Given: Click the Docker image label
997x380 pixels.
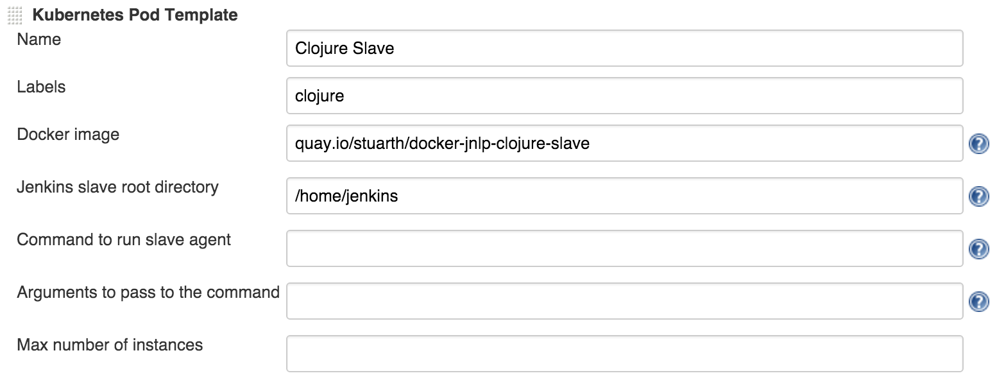Looking at the screenshot, I should pyautogui.click(x=68, y=135).
